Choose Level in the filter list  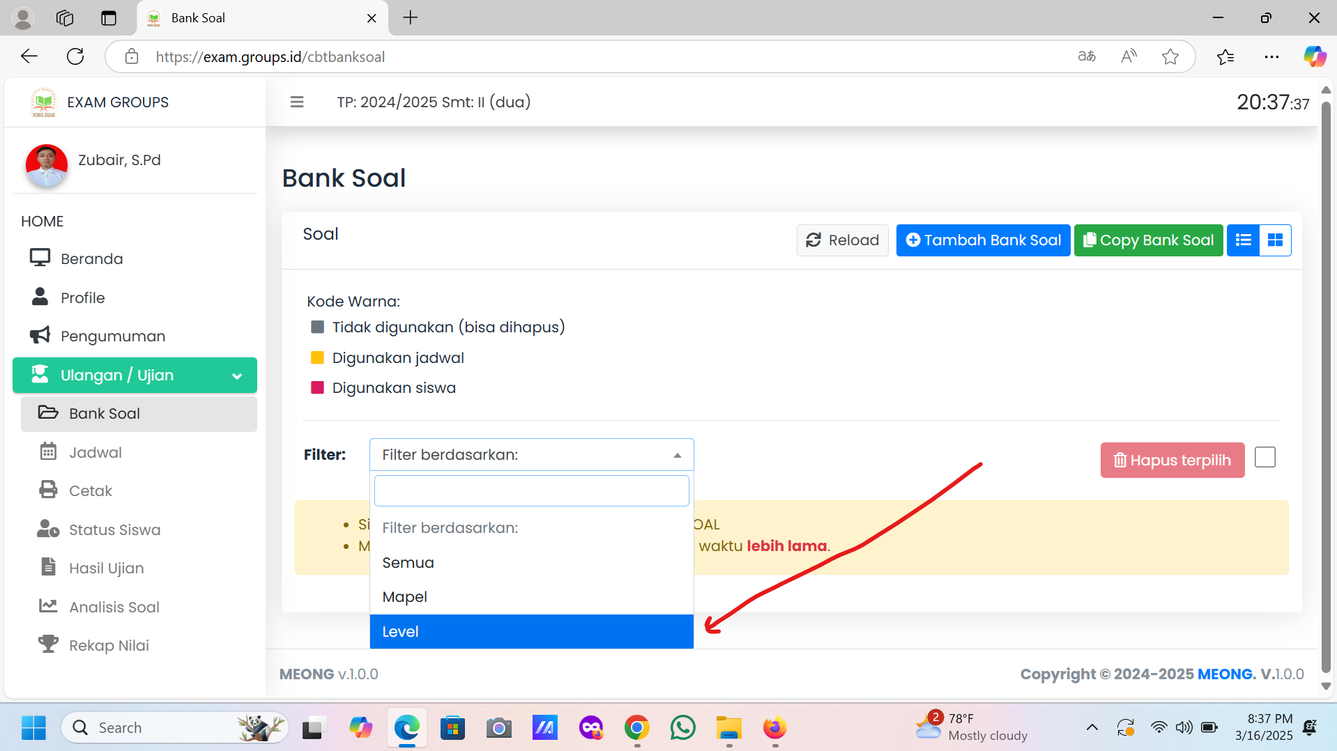pyautogui.click(x=531, y=631)
